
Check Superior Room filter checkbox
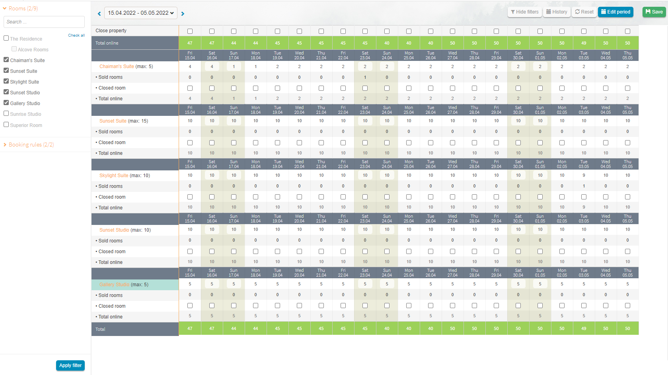pyautogui.click(x=6, y=125)
